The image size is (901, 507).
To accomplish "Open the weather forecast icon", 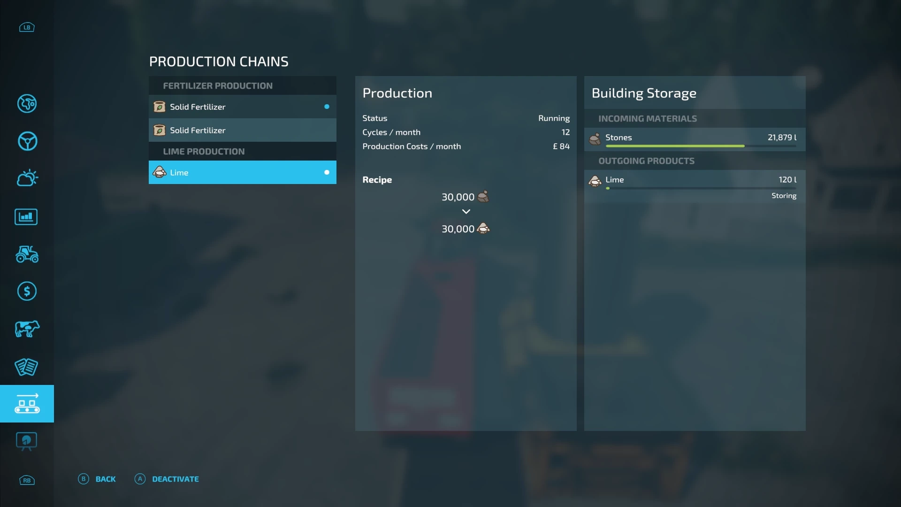I will pyautogui.click(x=27, y=178).
